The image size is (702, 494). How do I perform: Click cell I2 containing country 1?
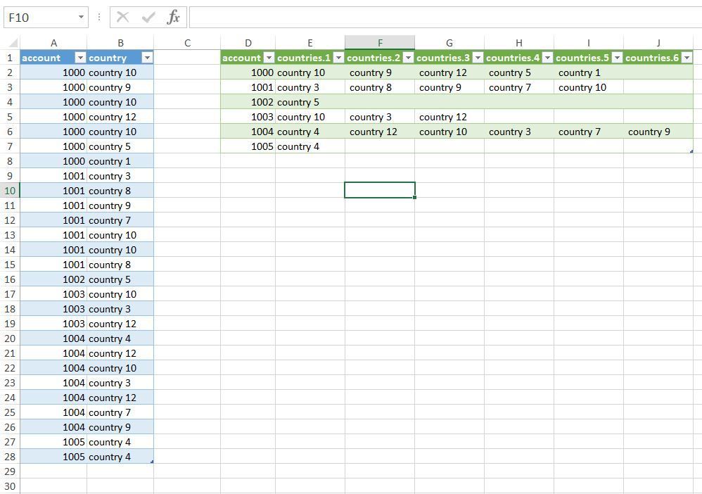(588, 72)
